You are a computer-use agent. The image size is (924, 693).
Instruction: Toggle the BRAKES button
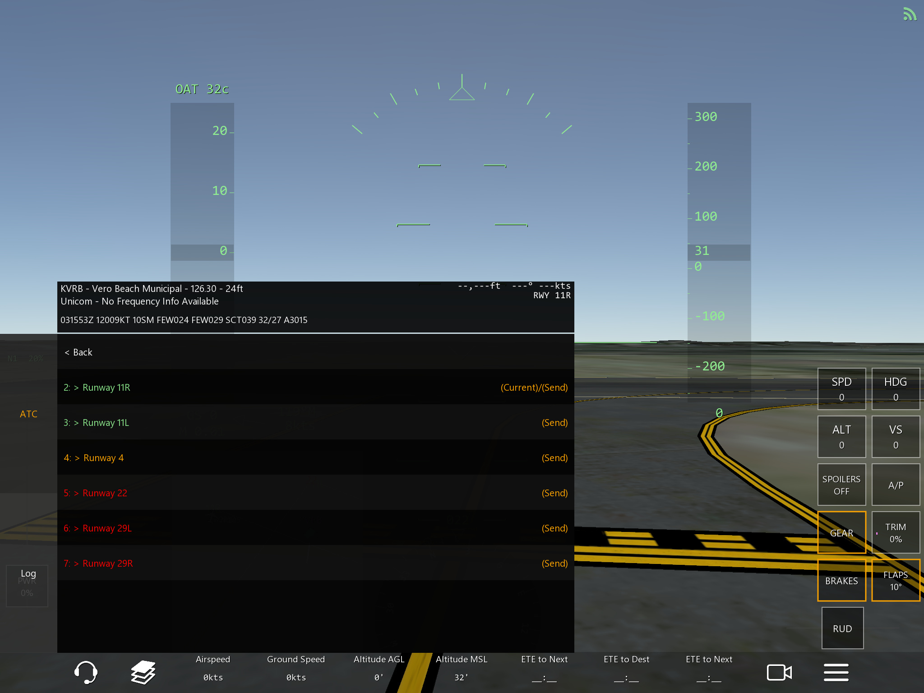pyautogui.click(x=841, y=581)
